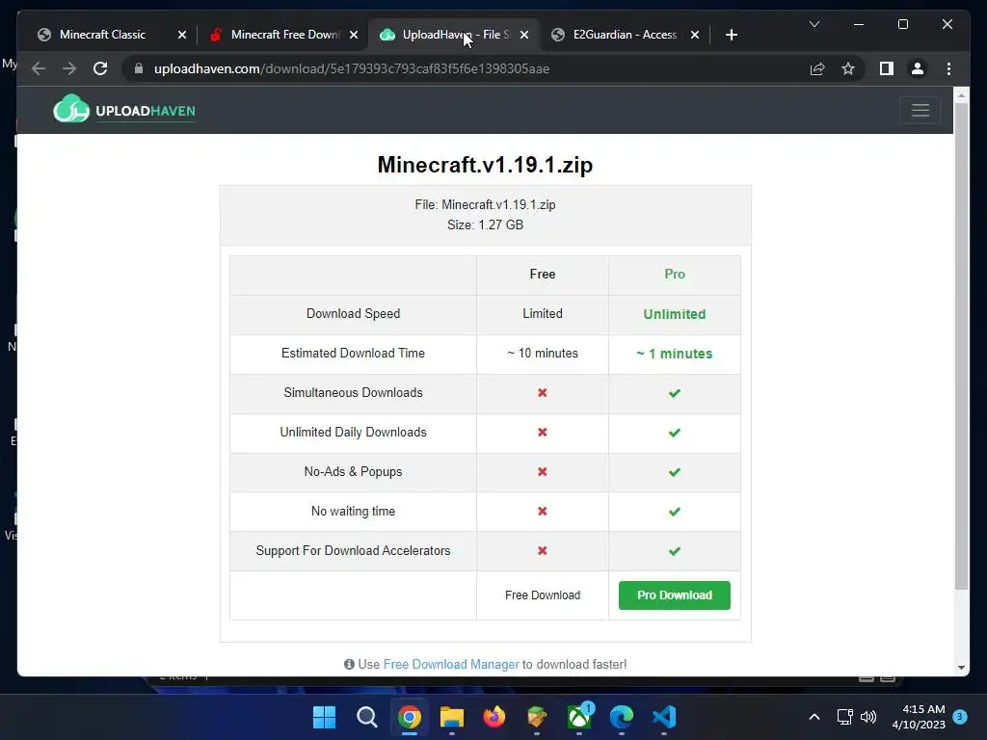The width and height of the screenshot is (987, 740).
Task: Go back with the browser back arrow
Action: (39, 68)
